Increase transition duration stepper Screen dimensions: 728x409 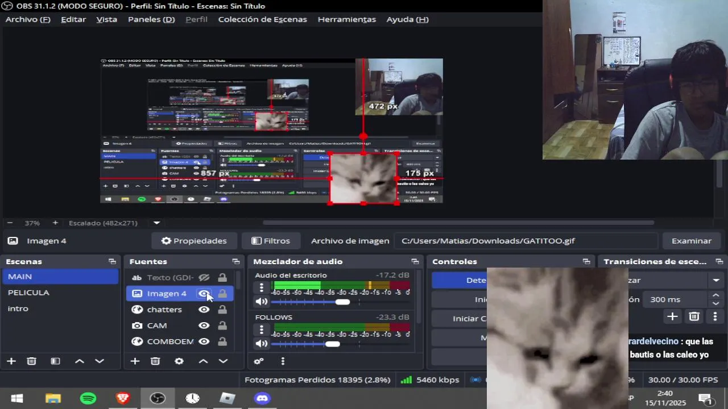tap(715, 295)
